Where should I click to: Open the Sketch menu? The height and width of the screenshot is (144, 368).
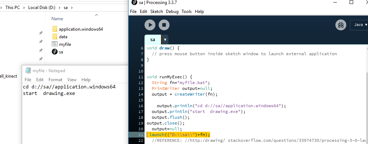(156, 12)
